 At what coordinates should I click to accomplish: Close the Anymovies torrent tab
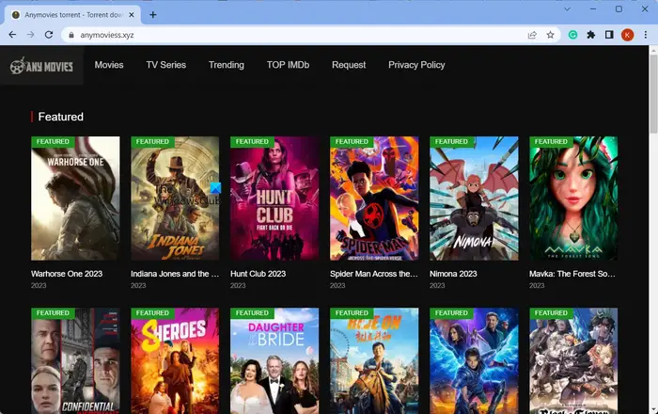coord(132,15)
